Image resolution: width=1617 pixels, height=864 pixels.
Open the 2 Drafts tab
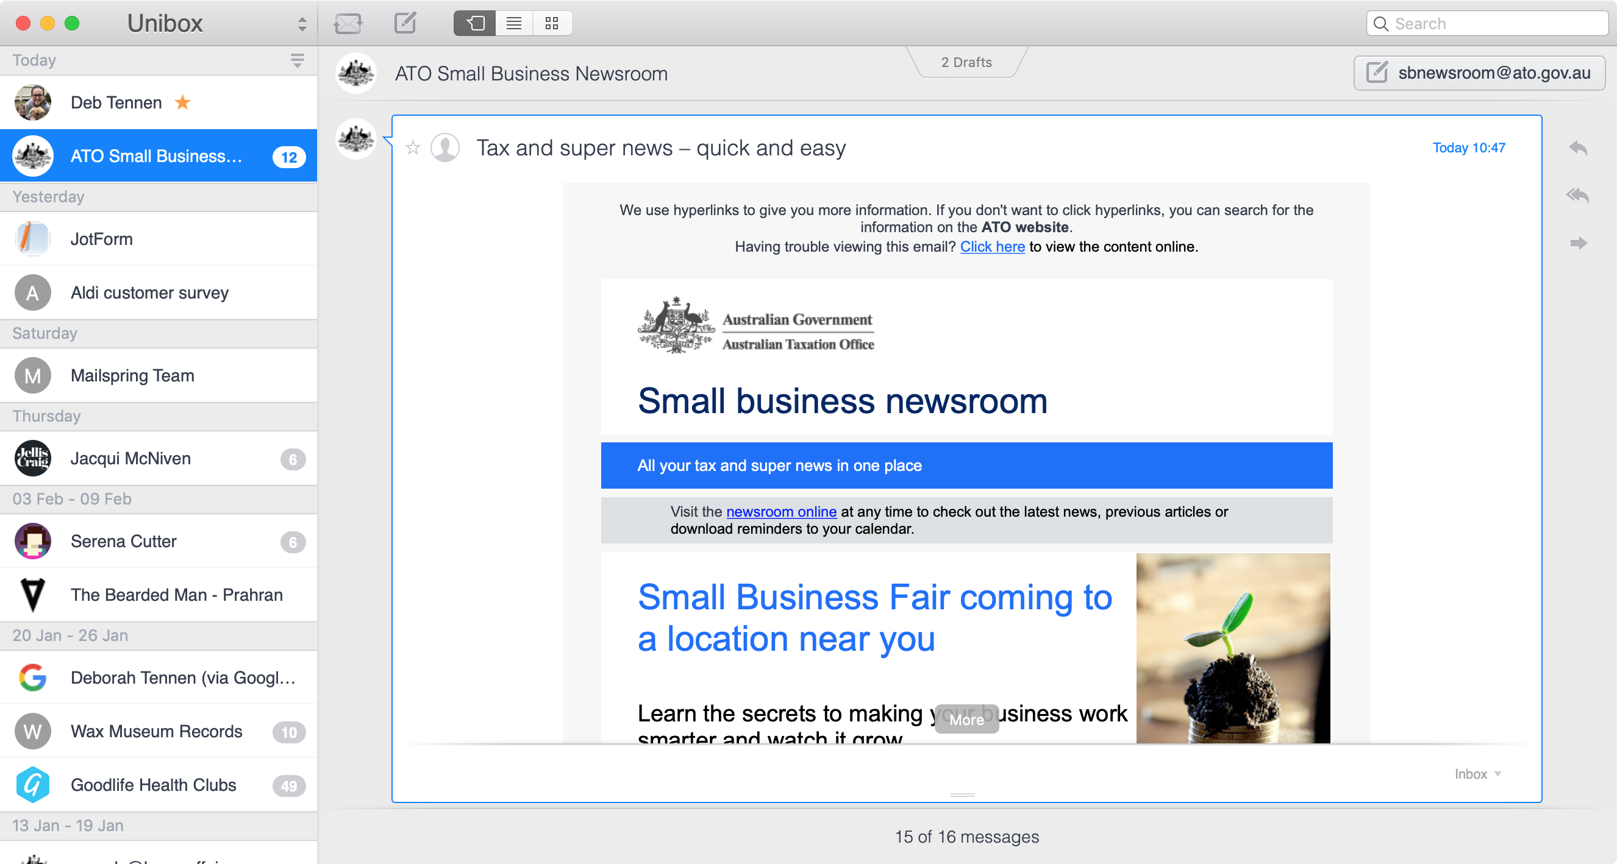pos(966,62)
